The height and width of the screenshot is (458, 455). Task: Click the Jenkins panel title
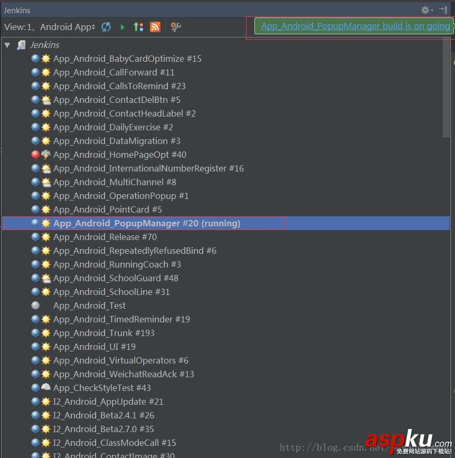tap(17, 9)
